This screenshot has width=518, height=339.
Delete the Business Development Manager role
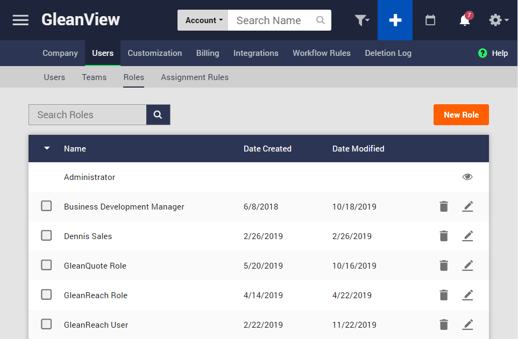444,207
